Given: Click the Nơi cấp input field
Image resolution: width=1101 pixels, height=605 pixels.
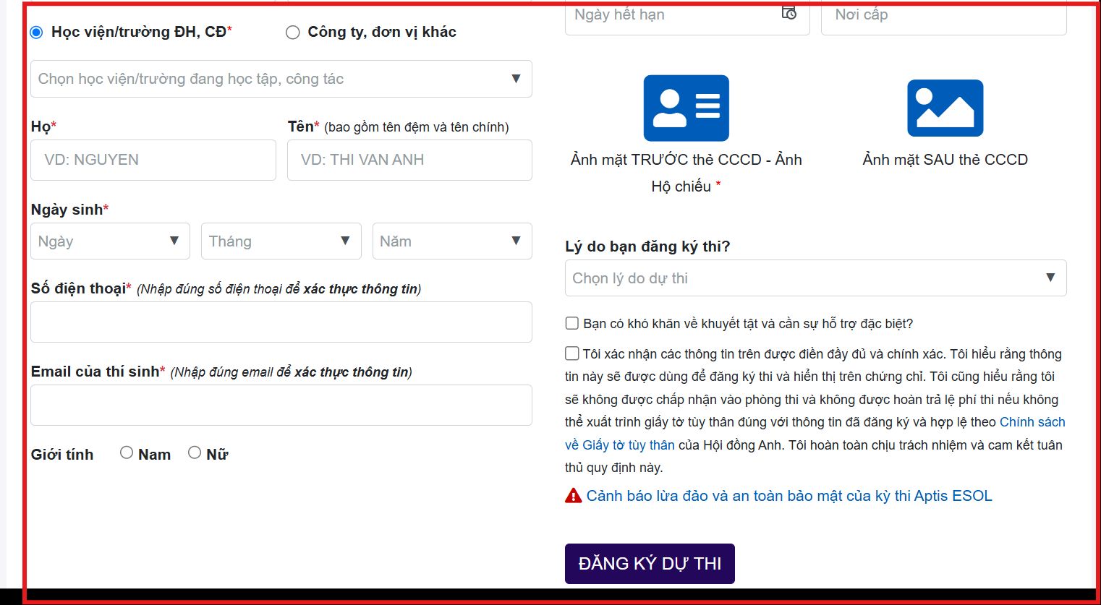Looking at the screenshot, I should [943, 14].
